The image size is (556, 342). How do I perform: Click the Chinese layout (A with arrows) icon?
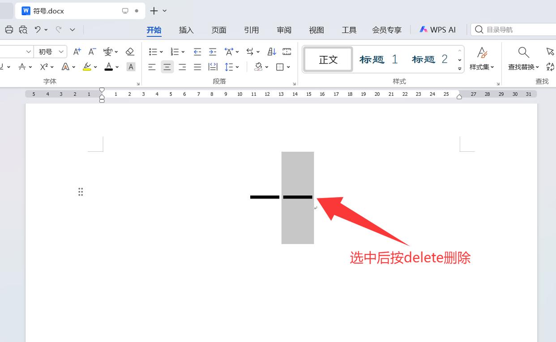[x=229, y=51]
